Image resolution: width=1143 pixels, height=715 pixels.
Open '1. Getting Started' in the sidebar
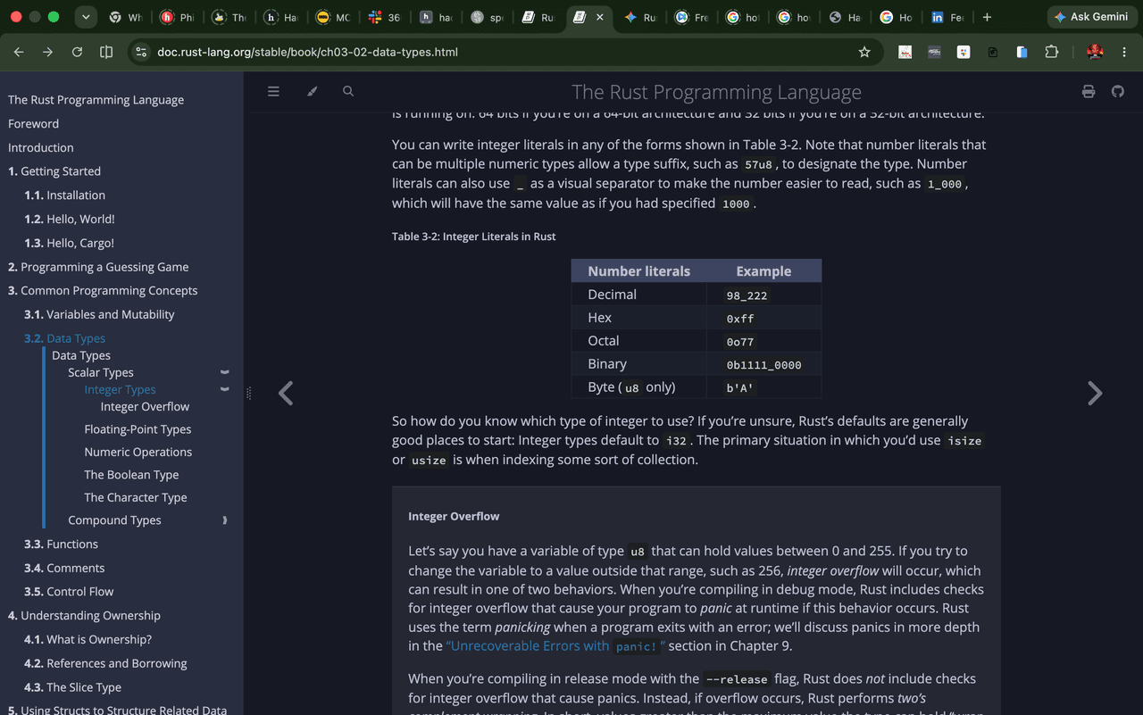(54, 171)
